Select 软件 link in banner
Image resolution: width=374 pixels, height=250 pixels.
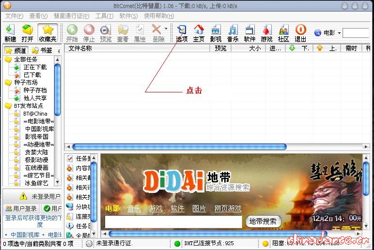(177, 208)
